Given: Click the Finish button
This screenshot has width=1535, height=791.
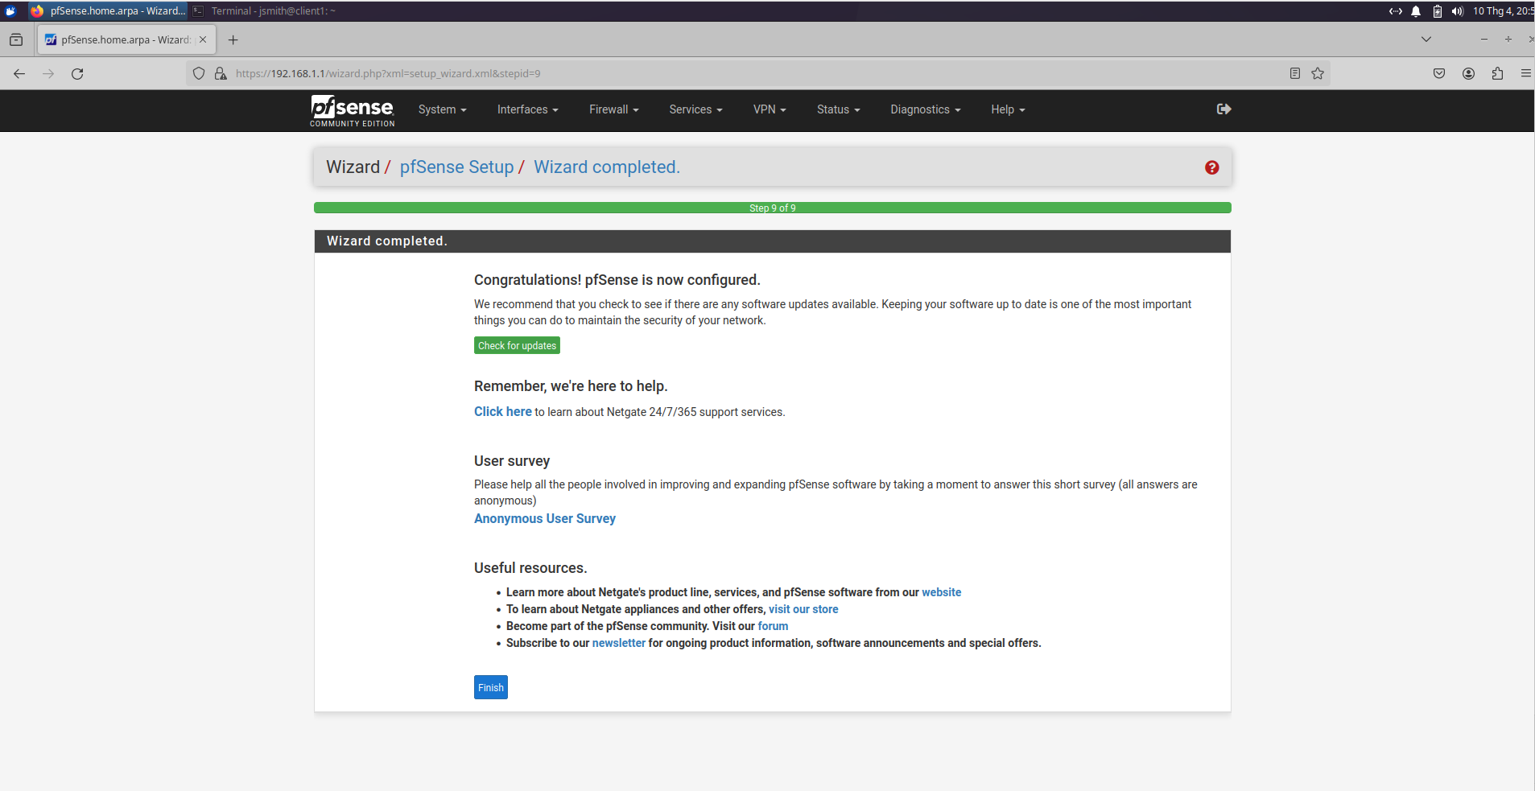Looking at the screenshot, I should pyautogui.click(x=490, y=687).
